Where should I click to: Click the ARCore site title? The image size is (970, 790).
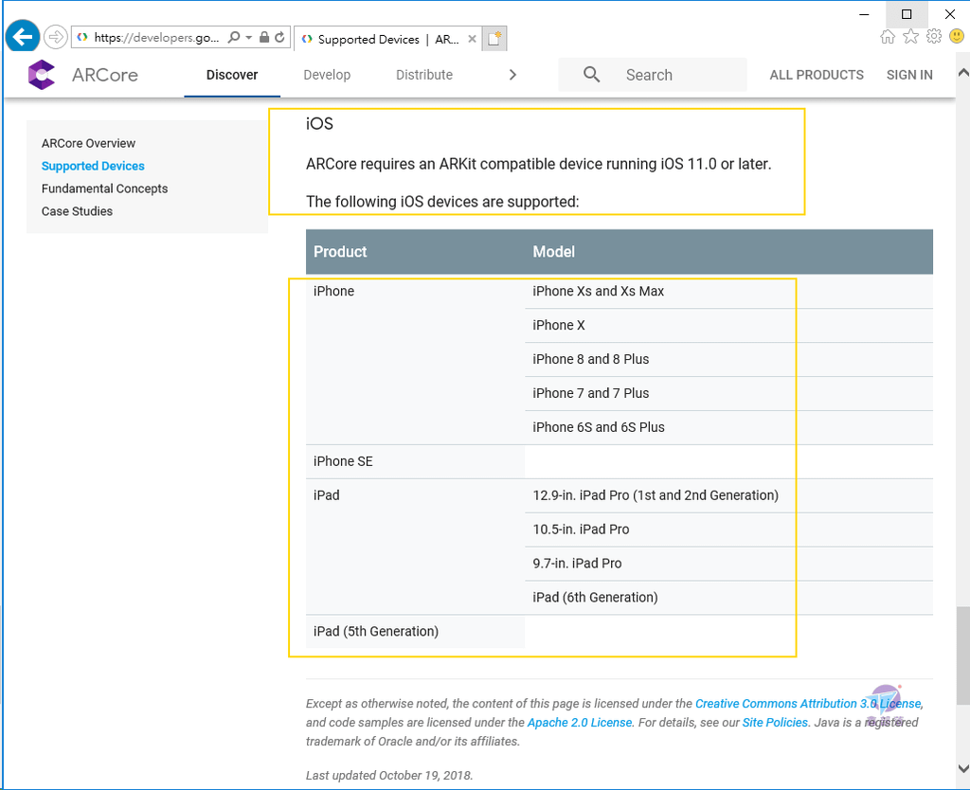[x=105, y=75]
